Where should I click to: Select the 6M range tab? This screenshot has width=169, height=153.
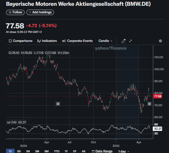pyautogui.click(x=47, y=151)
